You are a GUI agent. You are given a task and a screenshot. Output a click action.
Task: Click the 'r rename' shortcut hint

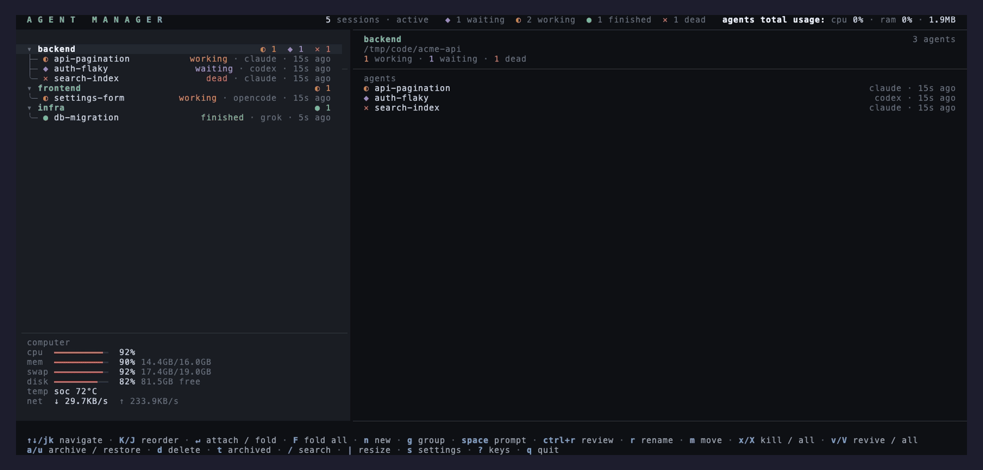click(651, 441)
